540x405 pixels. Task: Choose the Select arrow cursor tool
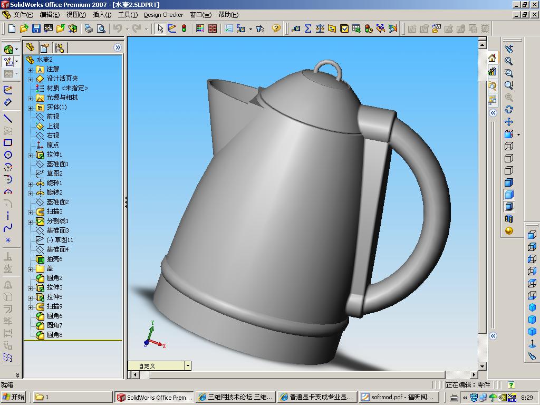point(160,28)
